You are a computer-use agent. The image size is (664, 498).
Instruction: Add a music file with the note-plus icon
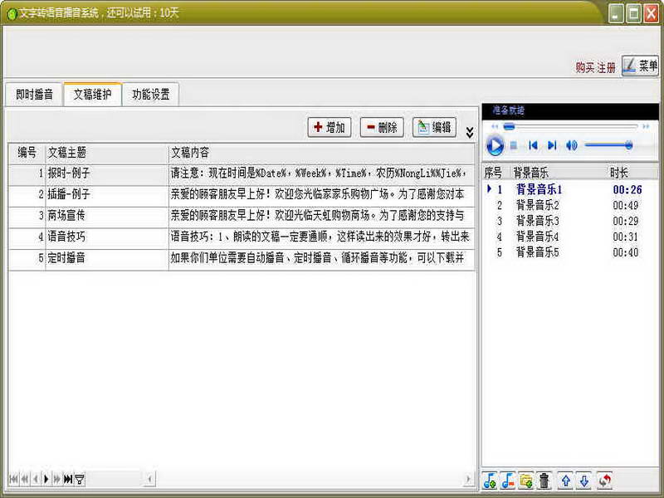[x=490, y=481]
